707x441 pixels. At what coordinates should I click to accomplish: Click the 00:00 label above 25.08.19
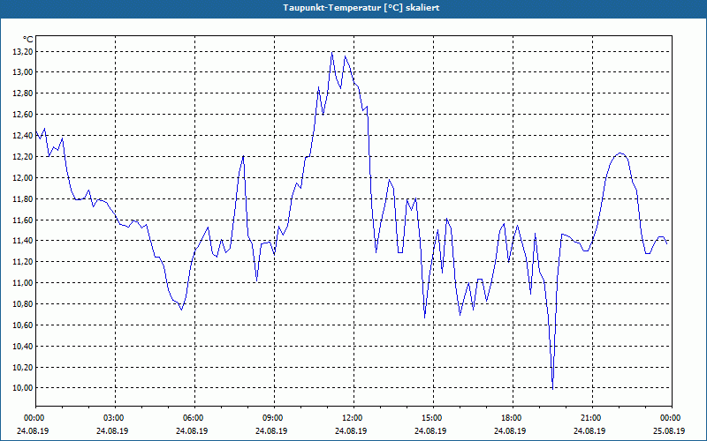tap(672, 418)
